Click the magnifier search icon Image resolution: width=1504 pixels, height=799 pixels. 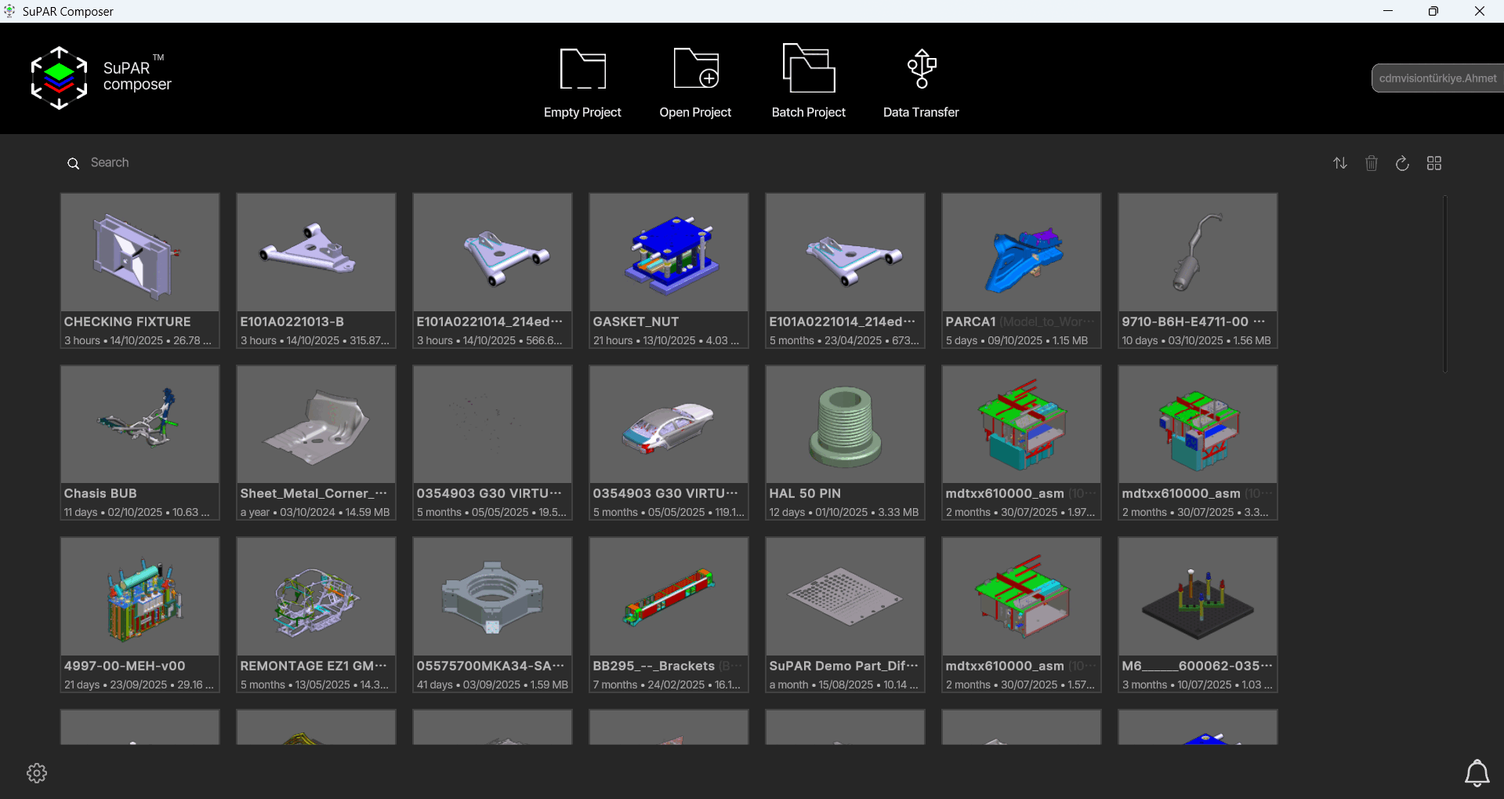74,163
